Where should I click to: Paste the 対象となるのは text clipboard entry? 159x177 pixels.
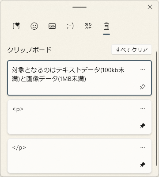point(79,78)
